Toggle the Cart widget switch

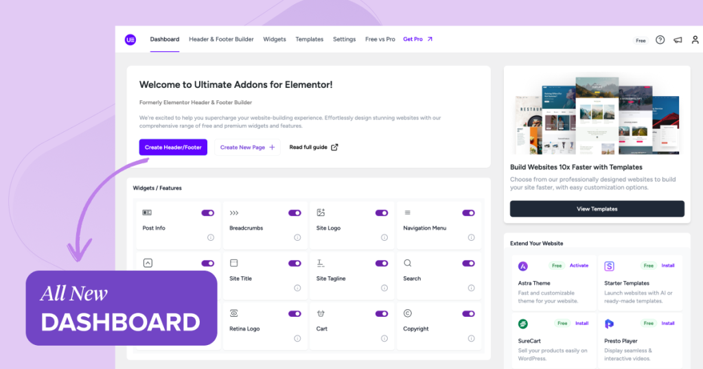click(x=382, y=313)
